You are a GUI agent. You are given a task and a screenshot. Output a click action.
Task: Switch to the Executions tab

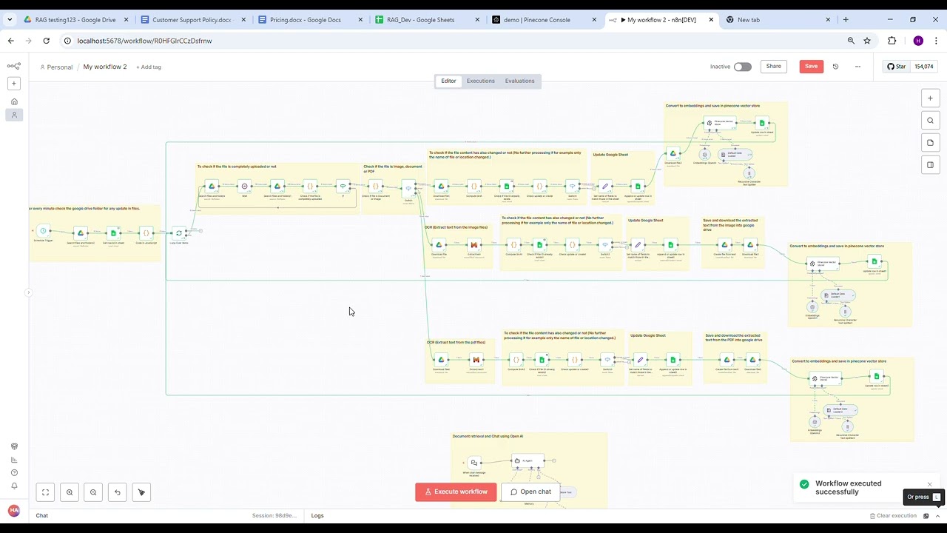(x=480, y=81)
